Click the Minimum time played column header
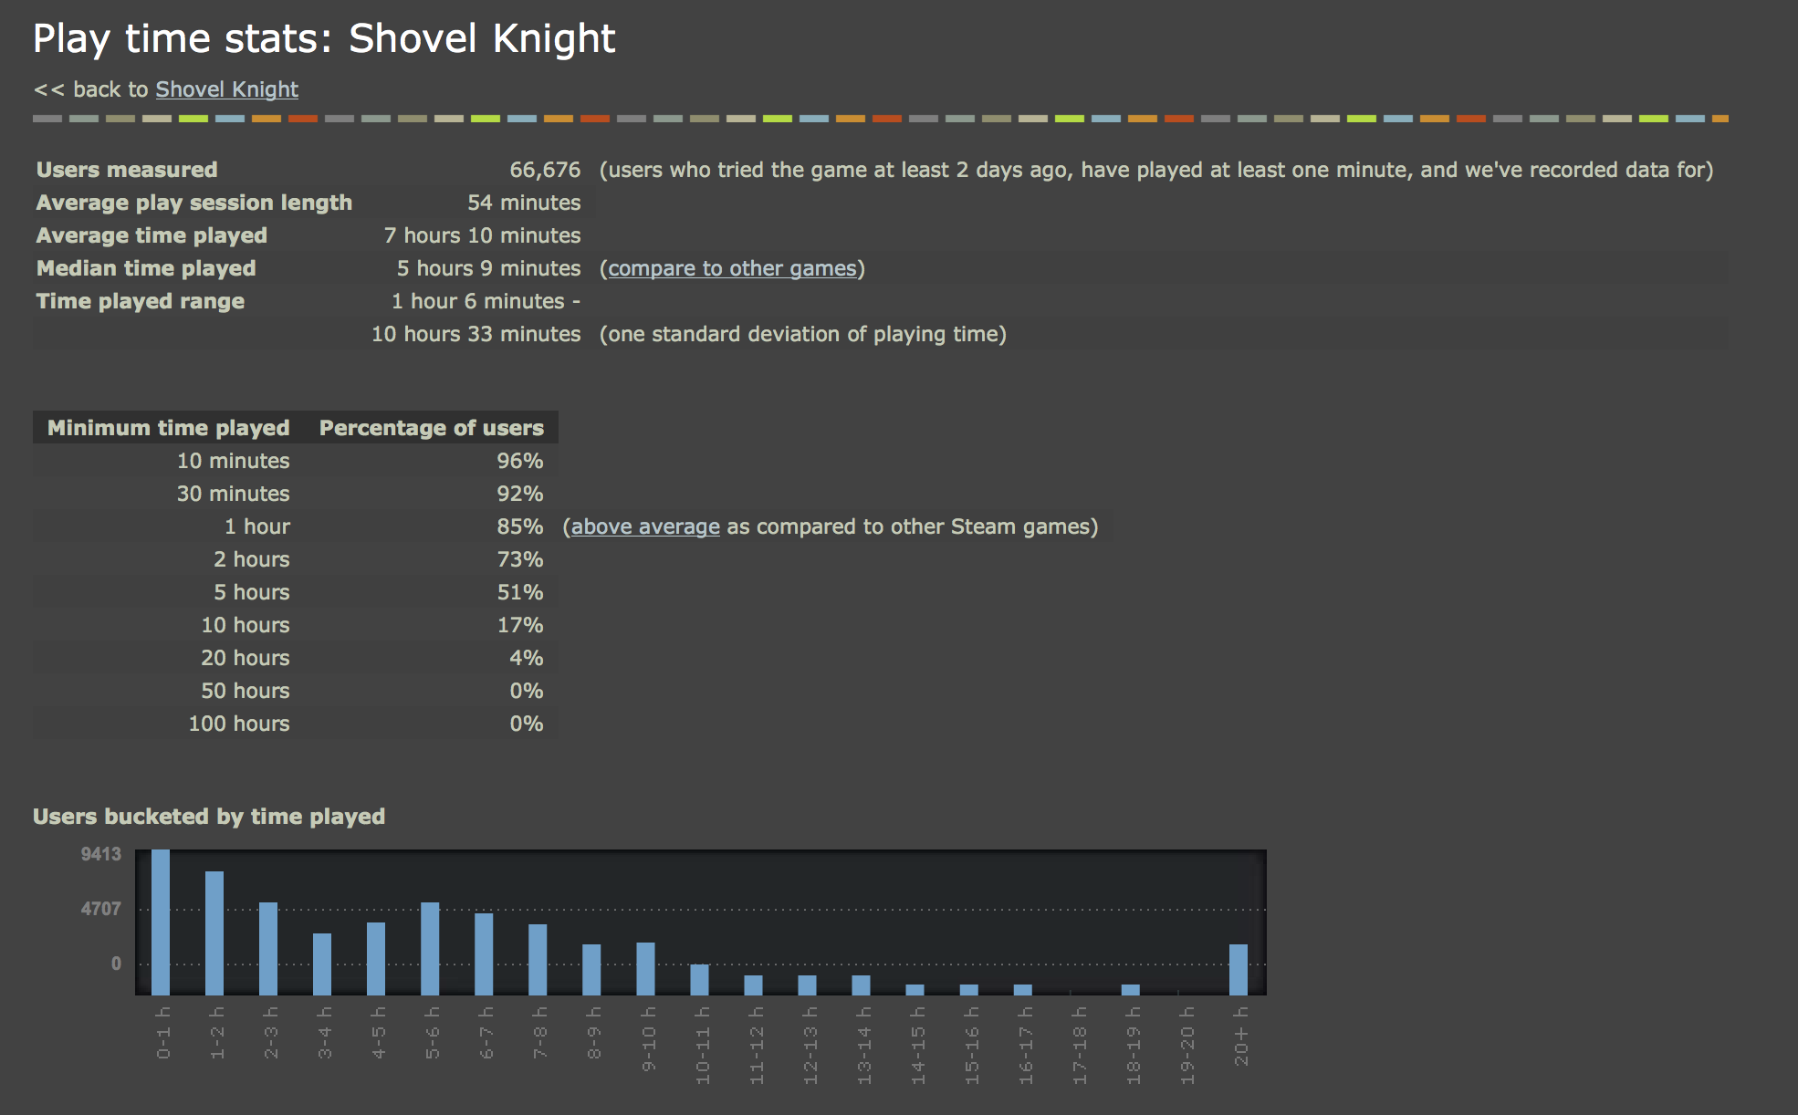Screen dimensions: 1798x1115 168,428
